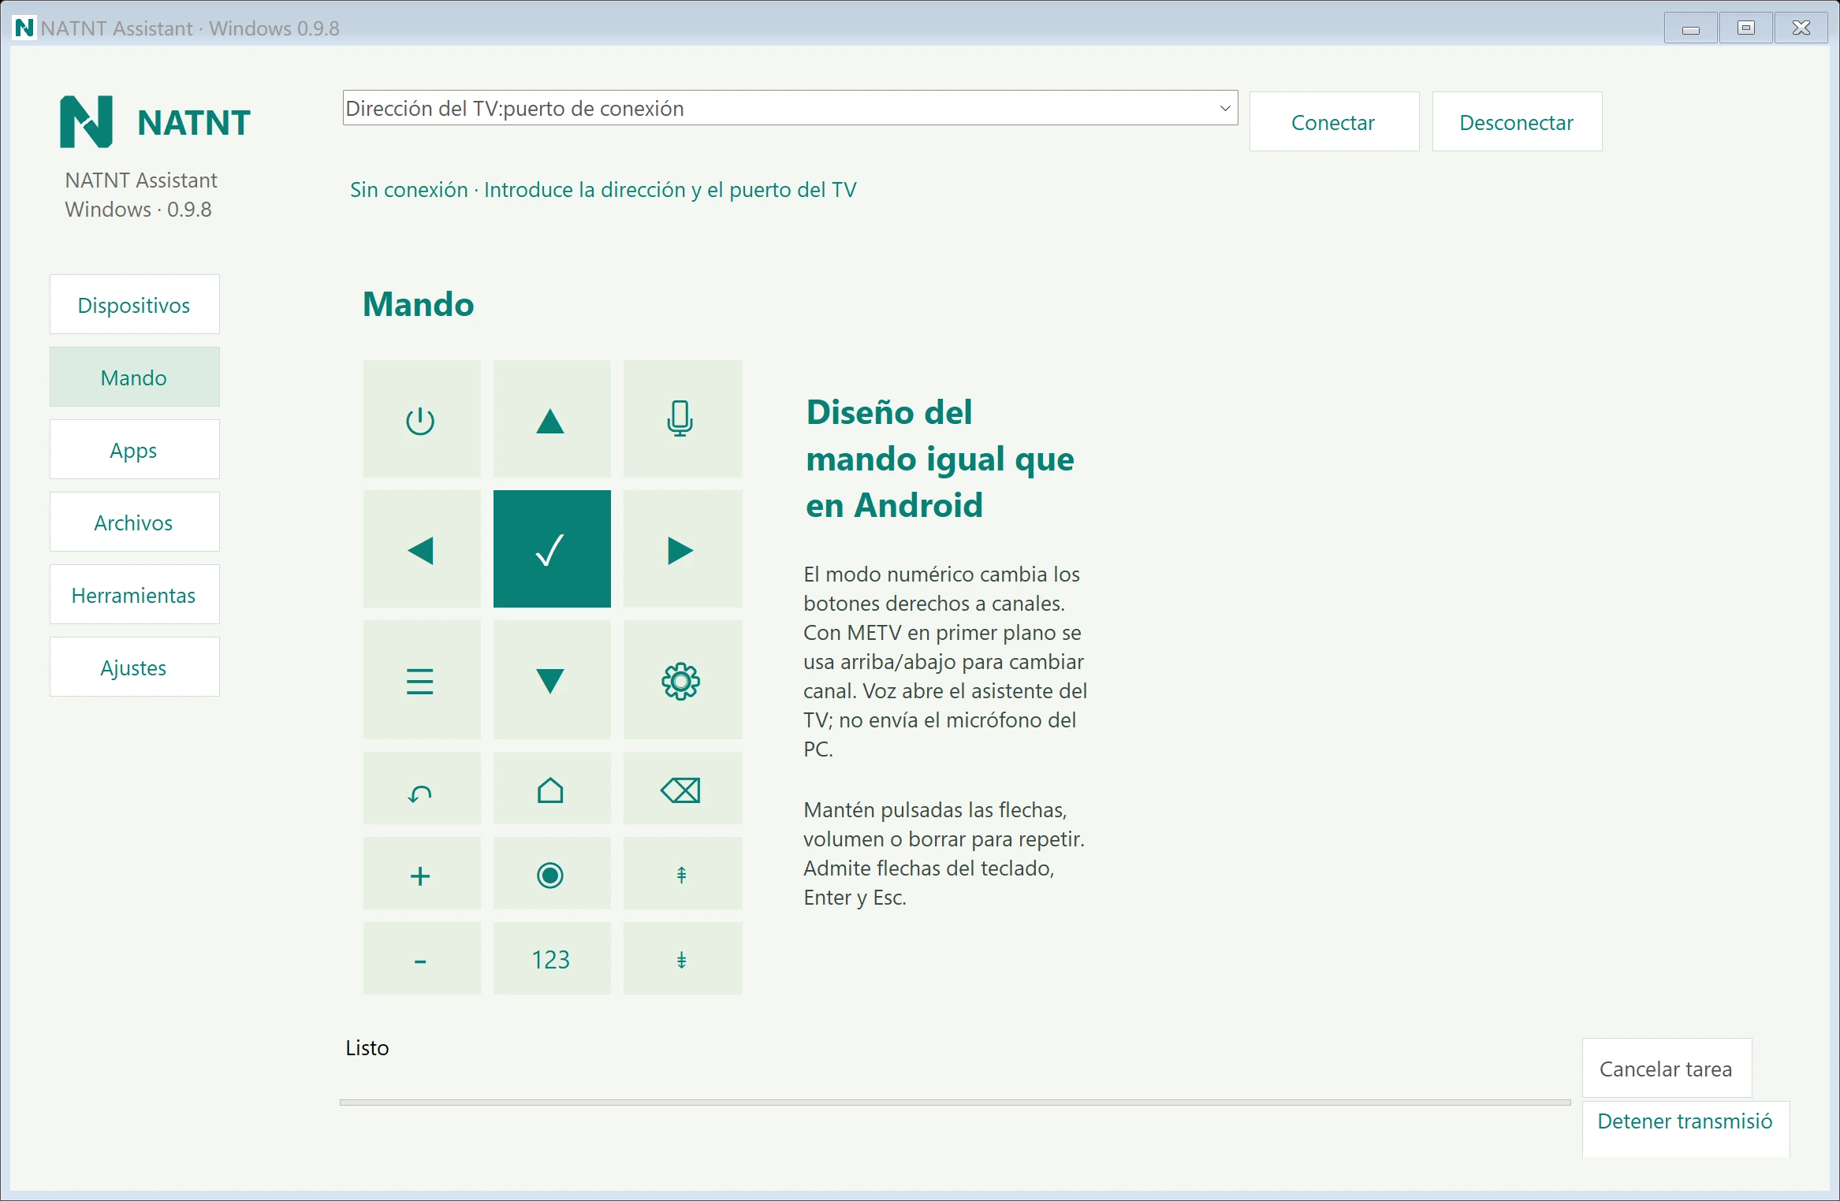Click the left arrow remote button
1840x1201 pixels.
tap(422, 549)
